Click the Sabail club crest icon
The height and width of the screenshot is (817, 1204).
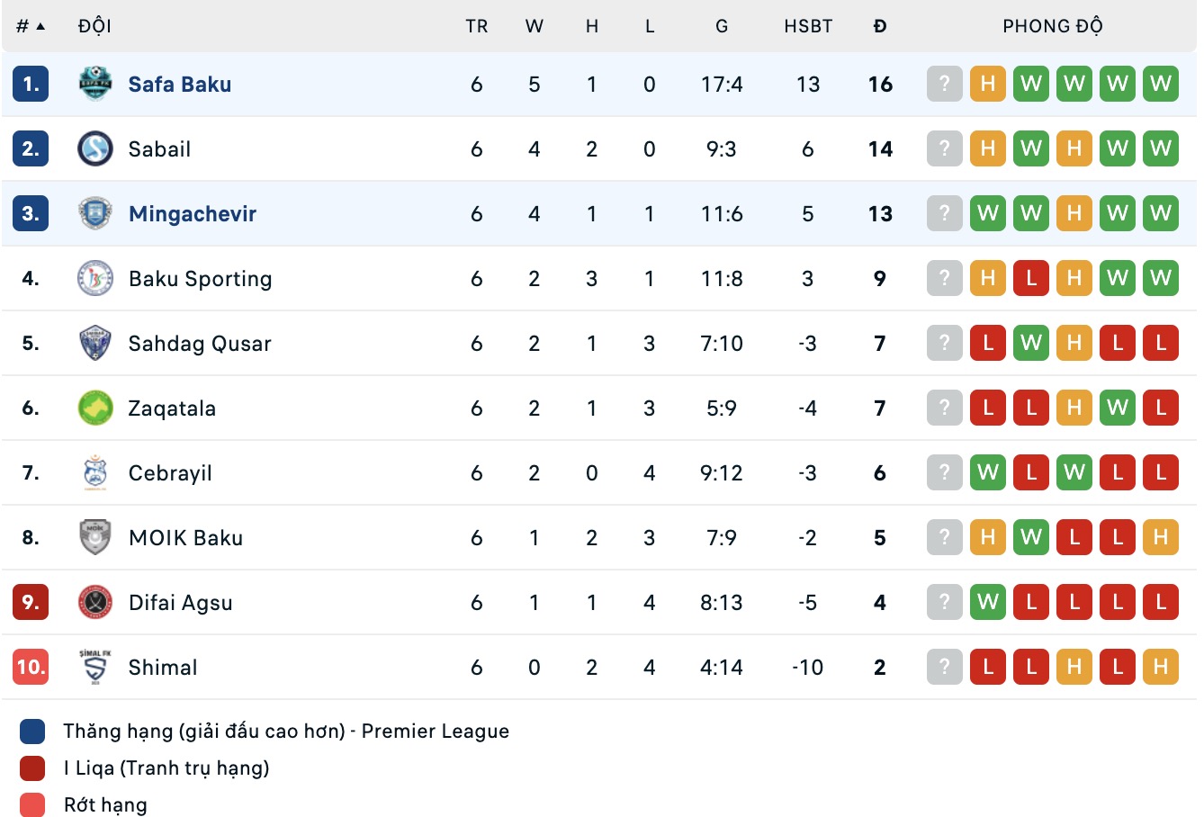pyautogui.click(x=95, y=148)
